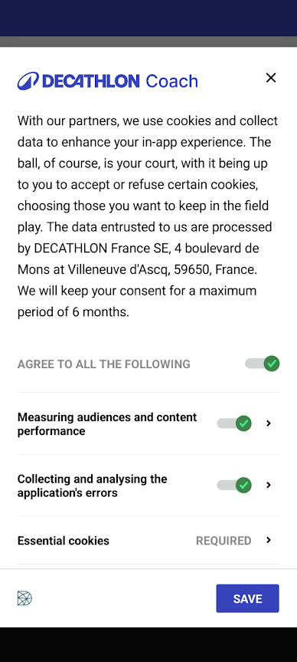Click the cookie policy description paragraph
Screen dimensions: 297x662
tap(148, 216)
